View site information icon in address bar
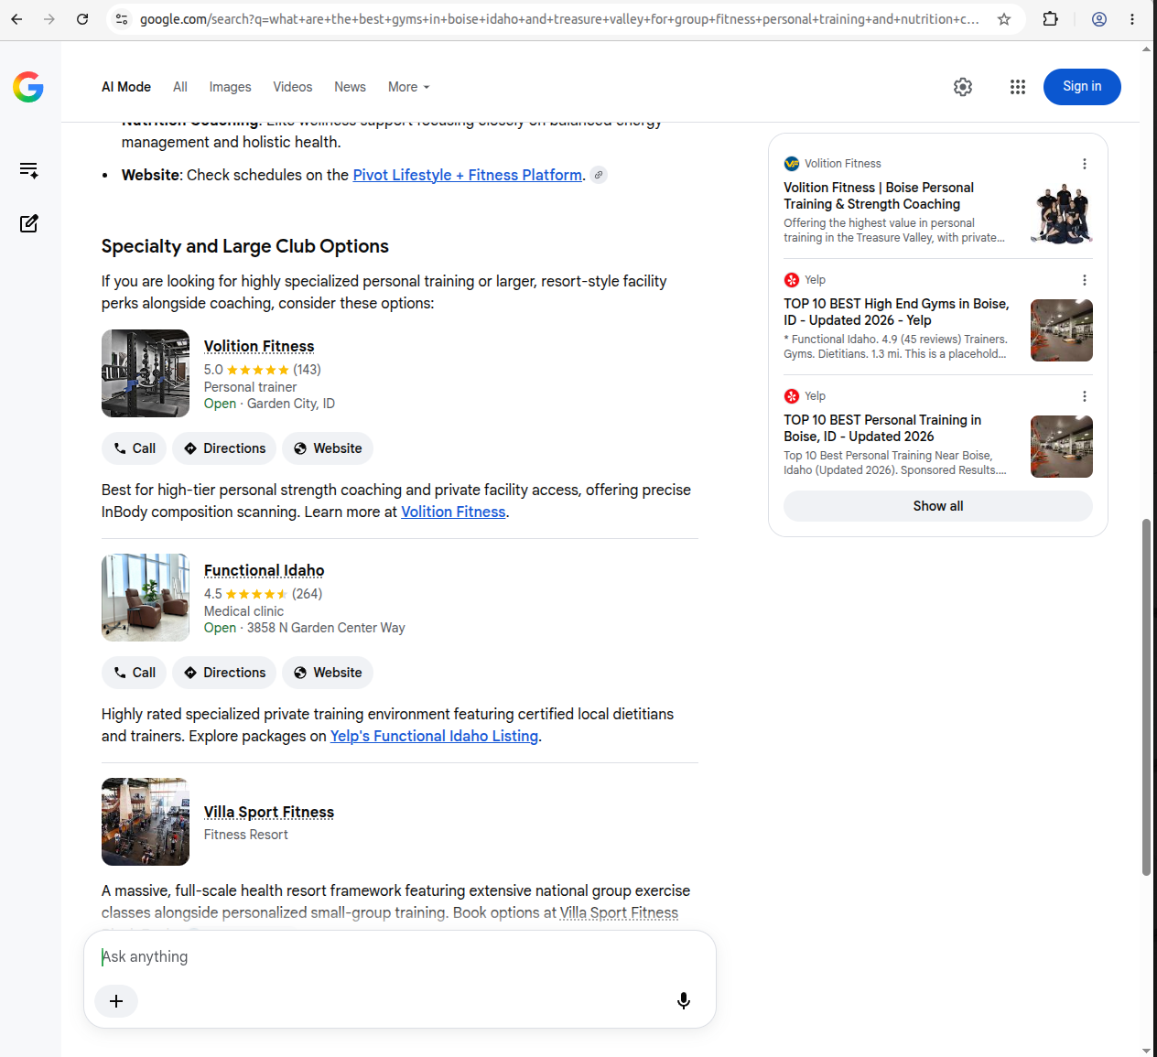This screenshot has width=1157, height=1057. coord(122,18)
